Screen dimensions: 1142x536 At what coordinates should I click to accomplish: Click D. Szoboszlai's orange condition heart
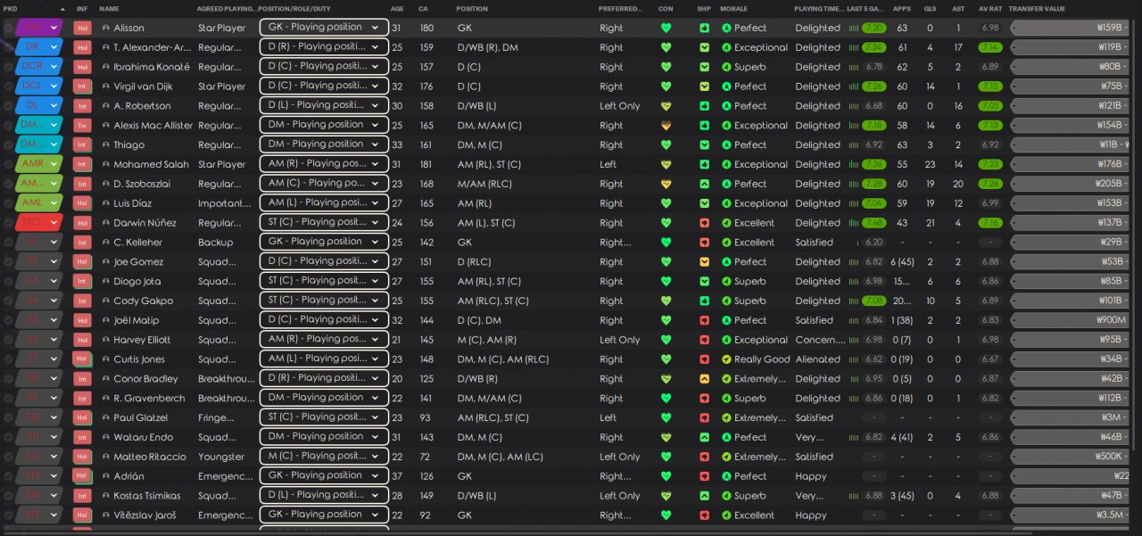[666, 184]
